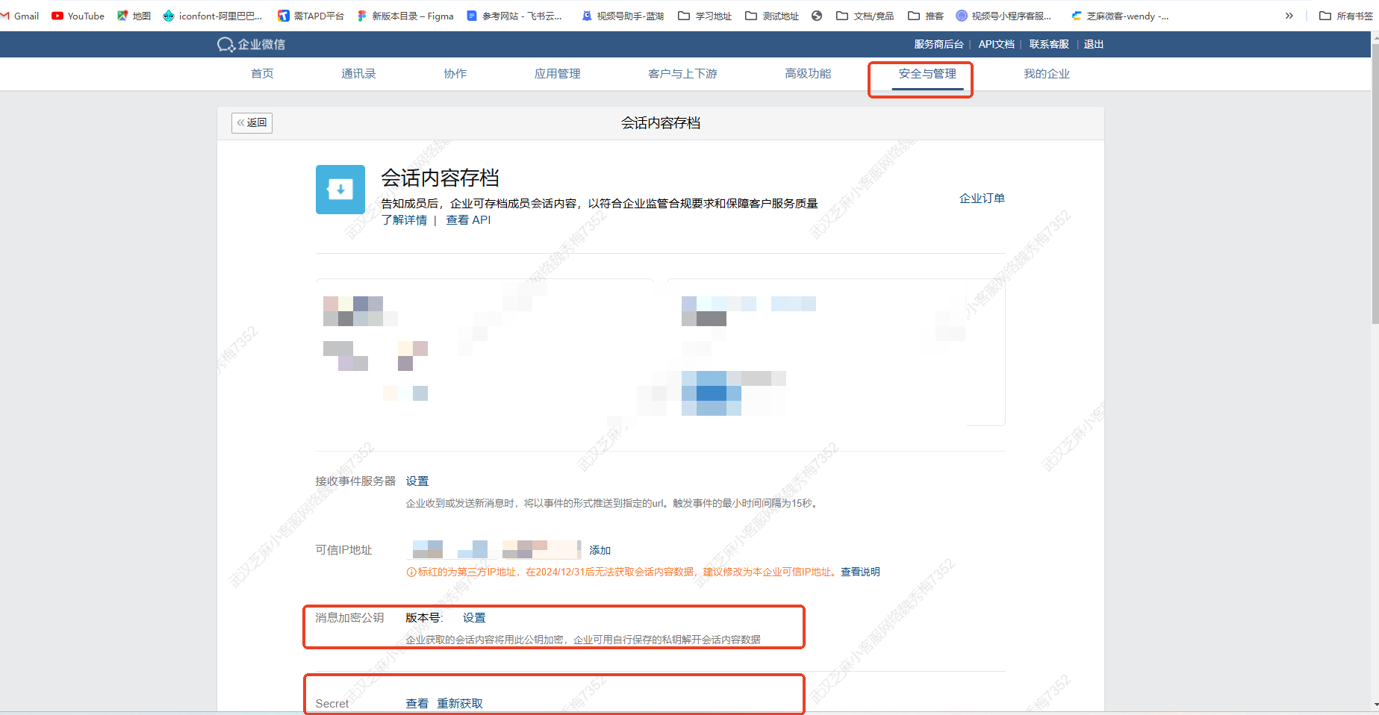Click 重新获取 next to Secret
This screenshot has height=715, width=1379.
point(460,703)
